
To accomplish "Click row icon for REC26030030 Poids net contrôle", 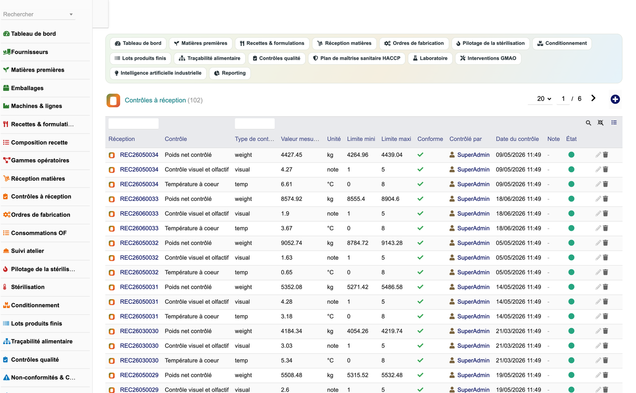I will point(112,331).
